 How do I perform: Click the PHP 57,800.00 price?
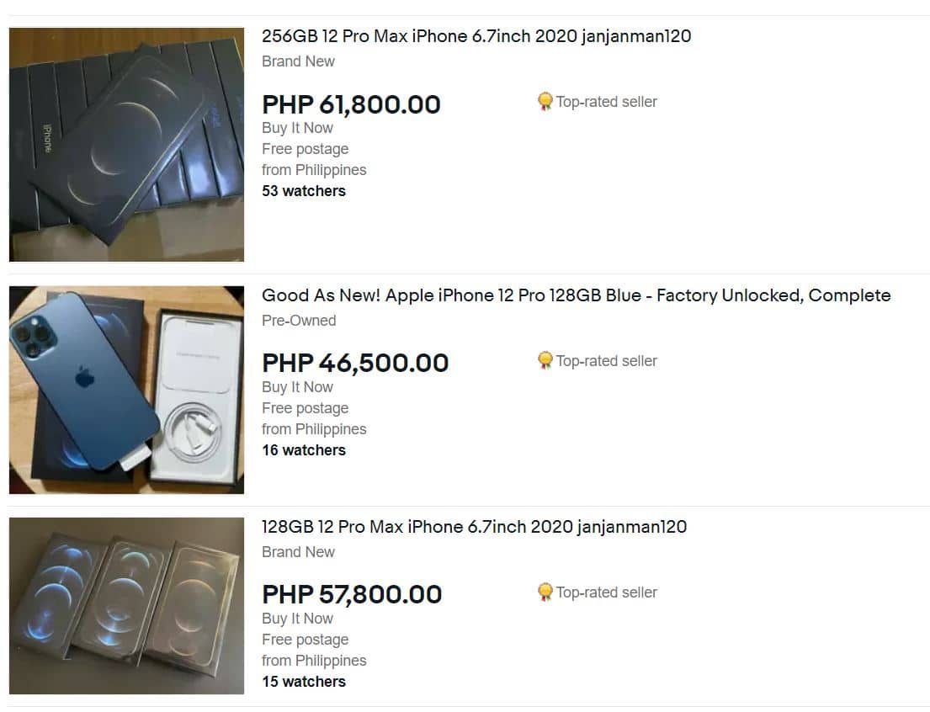coord(352,594)
